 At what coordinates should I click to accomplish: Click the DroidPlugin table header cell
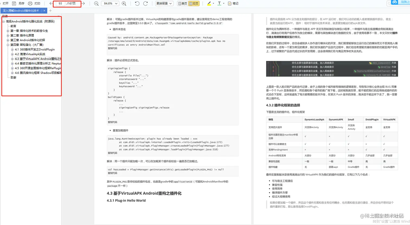(372, 119)
